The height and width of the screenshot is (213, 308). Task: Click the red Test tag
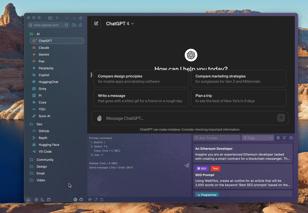215,168
